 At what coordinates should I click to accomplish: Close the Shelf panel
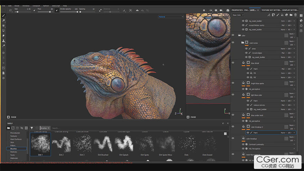tap(228, 123)
